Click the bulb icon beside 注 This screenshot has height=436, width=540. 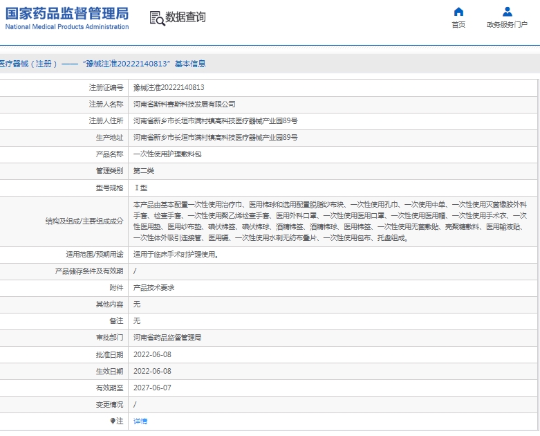coord(112,421)
